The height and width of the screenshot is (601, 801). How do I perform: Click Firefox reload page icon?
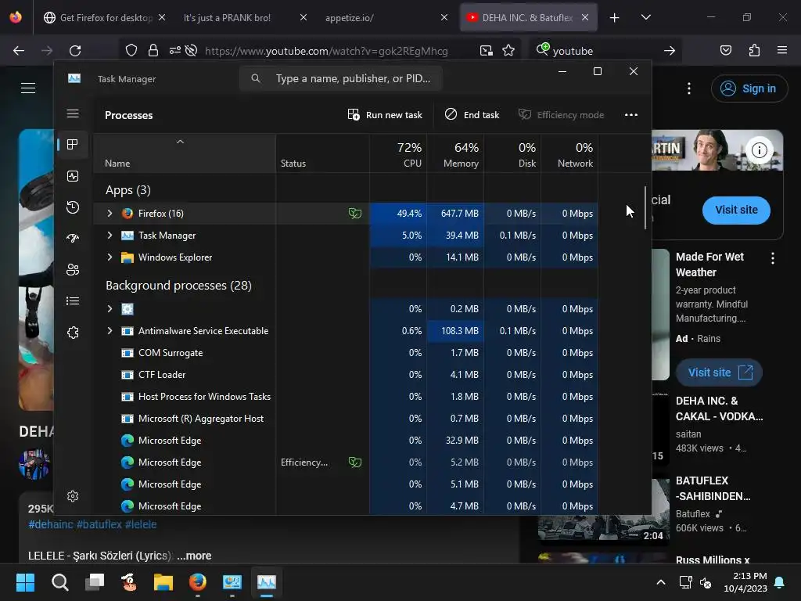click(x=75, y=51)
